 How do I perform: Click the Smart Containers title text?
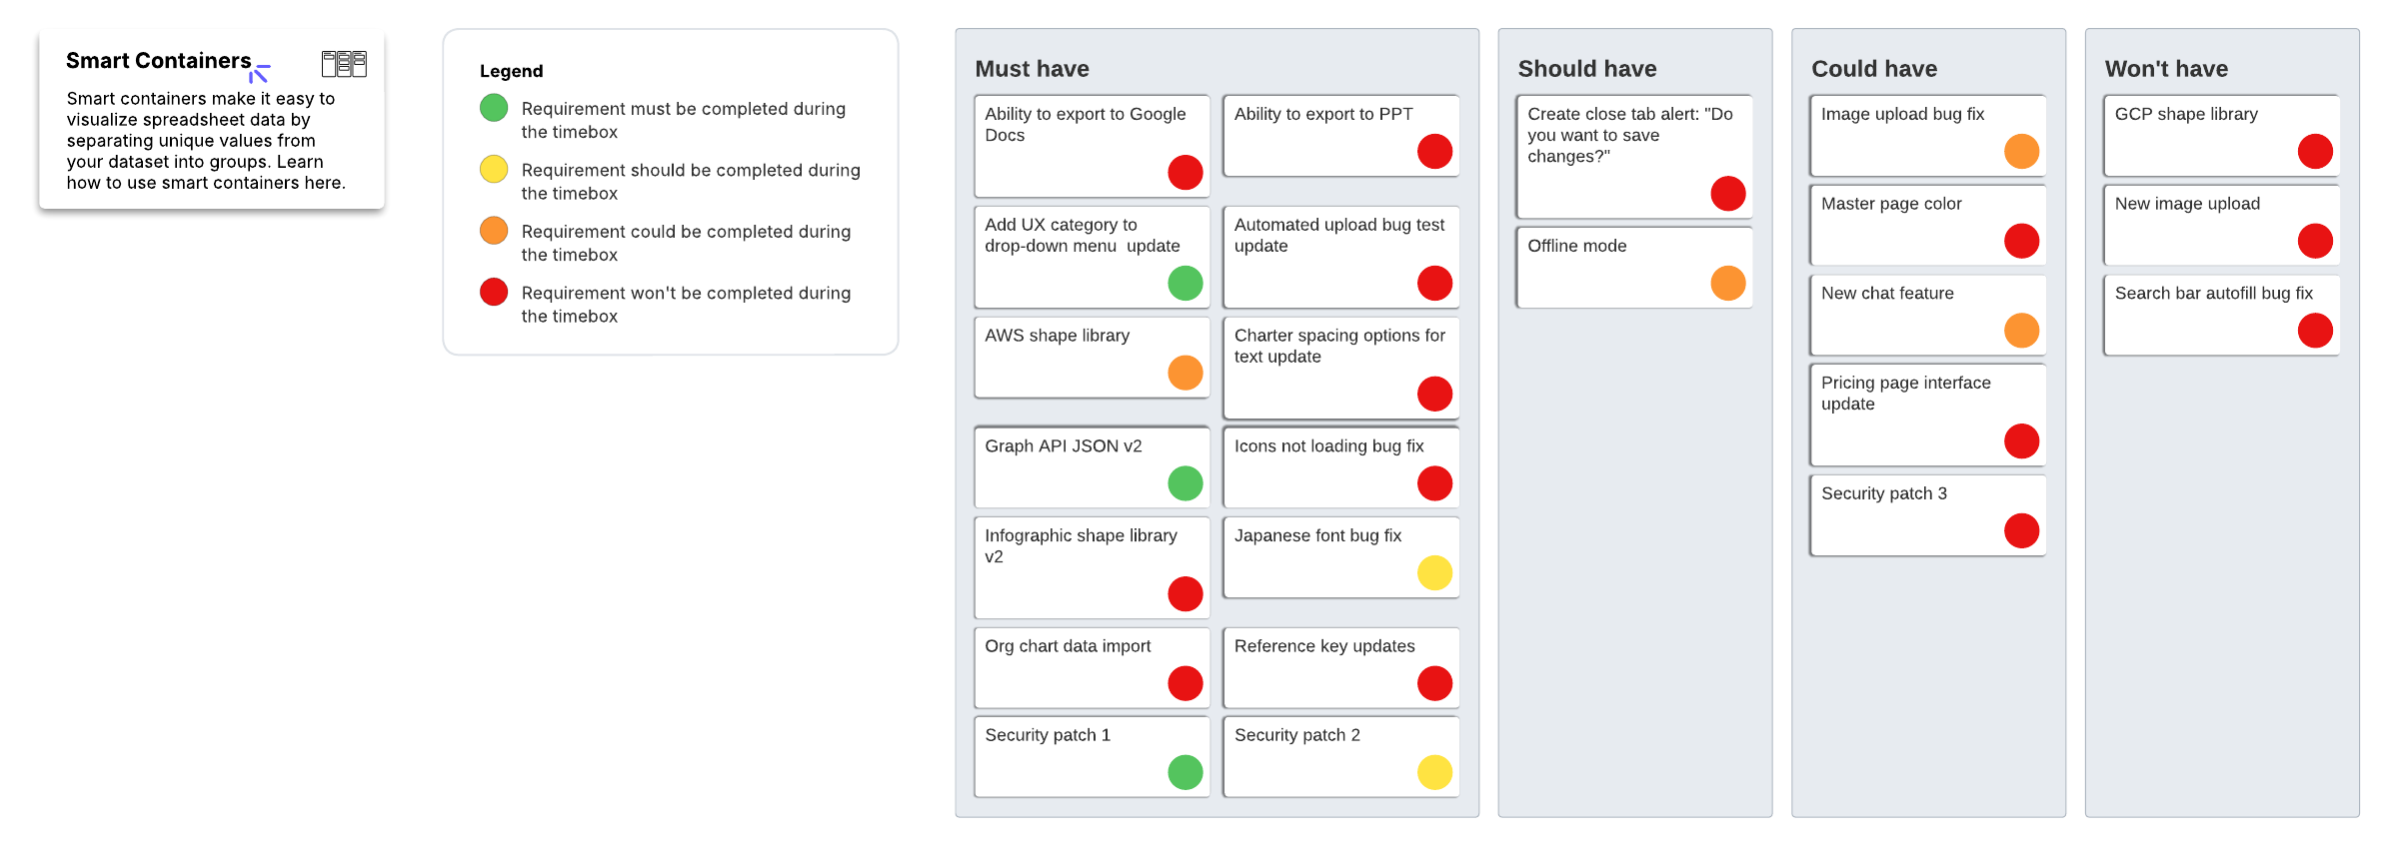(158, 61)
